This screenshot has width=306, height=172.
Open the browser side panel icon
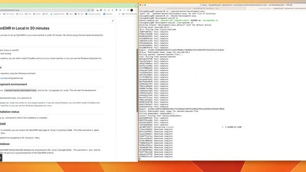tap(128, 10)
